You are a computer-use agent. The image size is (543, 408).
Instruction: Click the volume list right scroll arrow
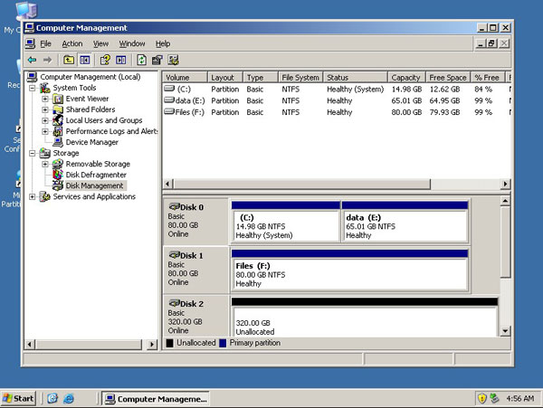[505, 184]
